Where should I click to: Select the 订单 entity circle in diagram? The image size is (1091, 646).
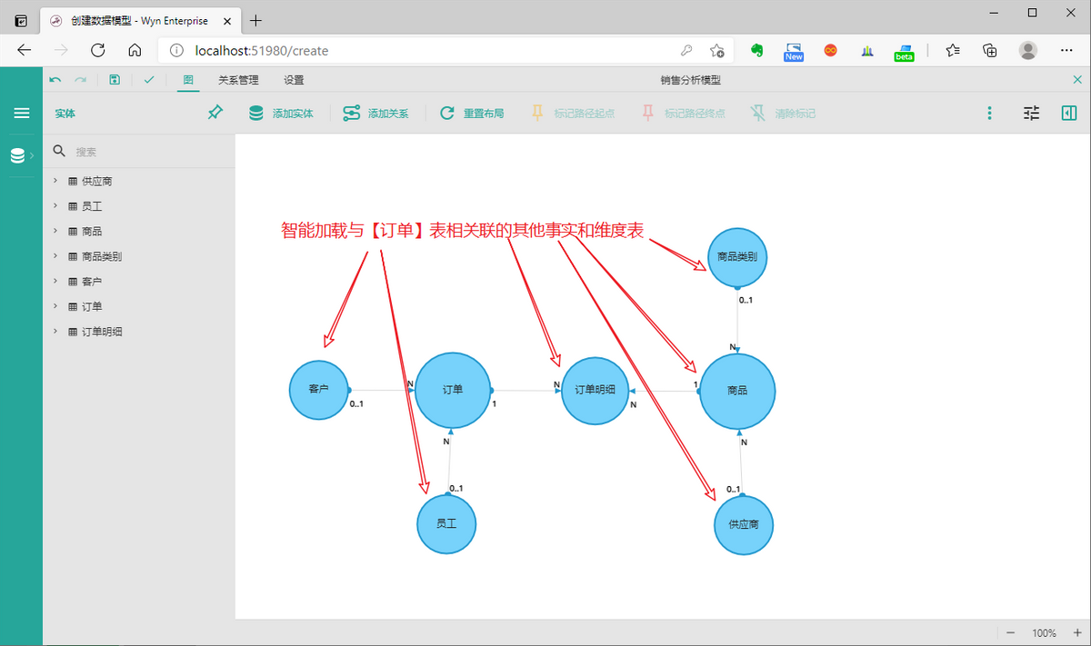click(x=453, y=390)
